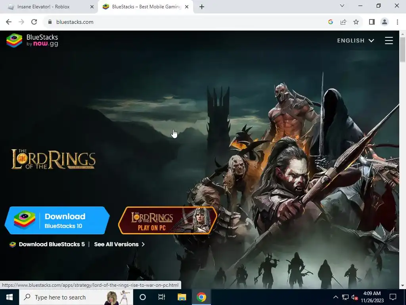This screenshot has height=305, width=406.
Task: Open the See All Versions link
Action: [119, 244]
